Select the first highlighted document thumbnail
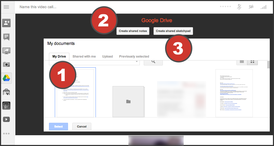Image resolution: width=274 pixels, height=146 pixels. 75,92
